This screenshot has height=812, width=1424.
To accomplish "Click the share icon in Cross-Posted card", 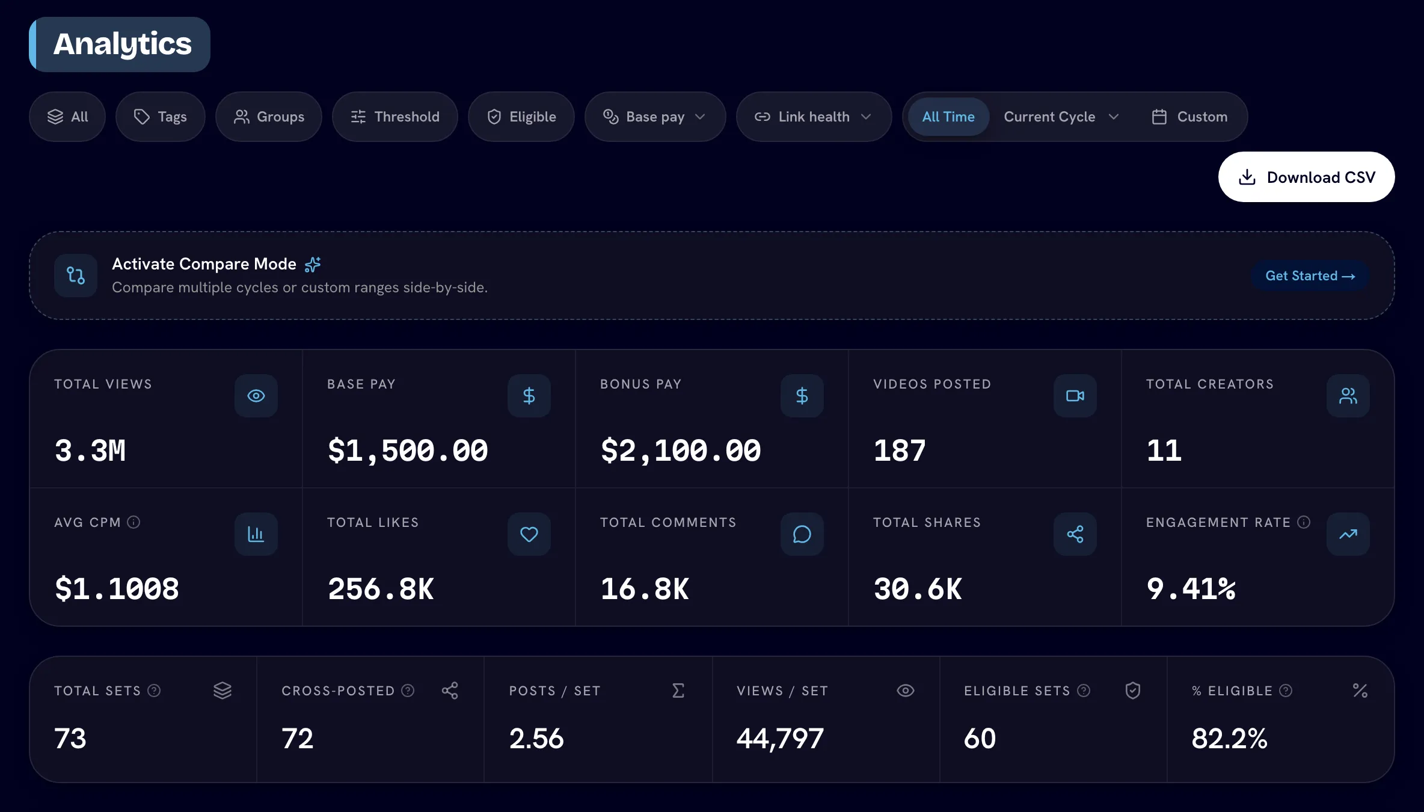I will [x=450, y=691].
